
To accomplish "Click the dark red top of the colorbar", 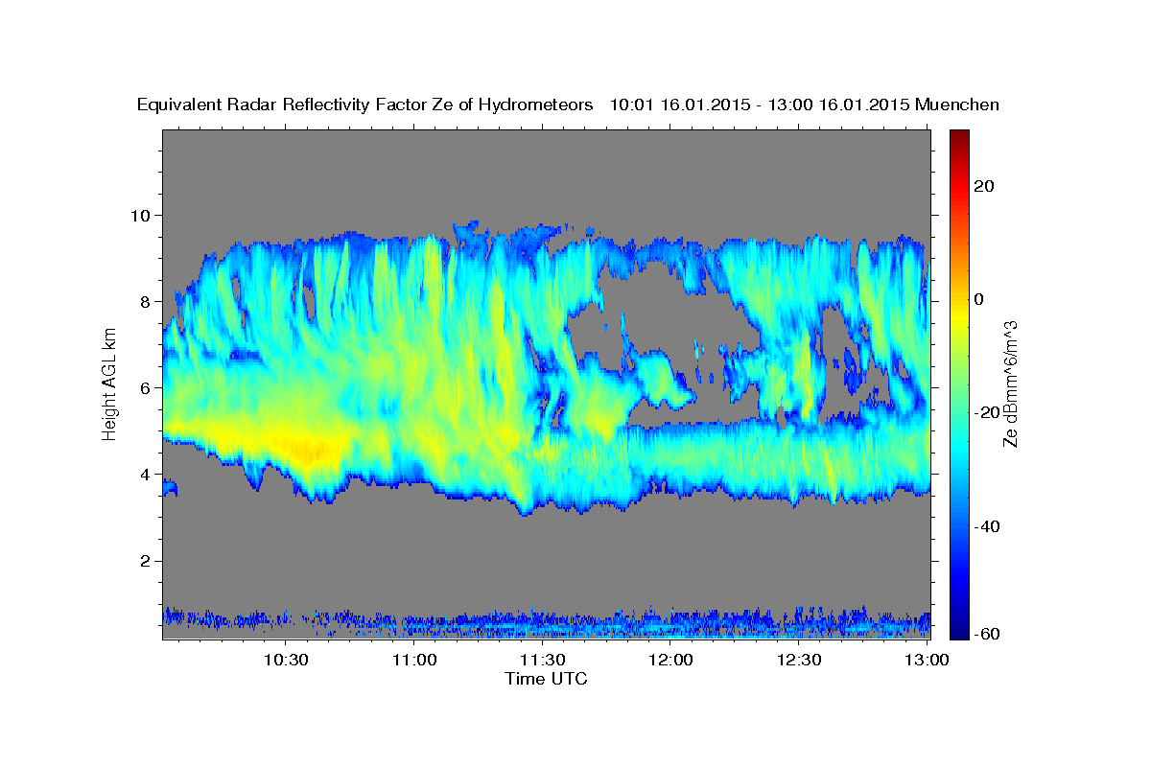I will point(959,136).
